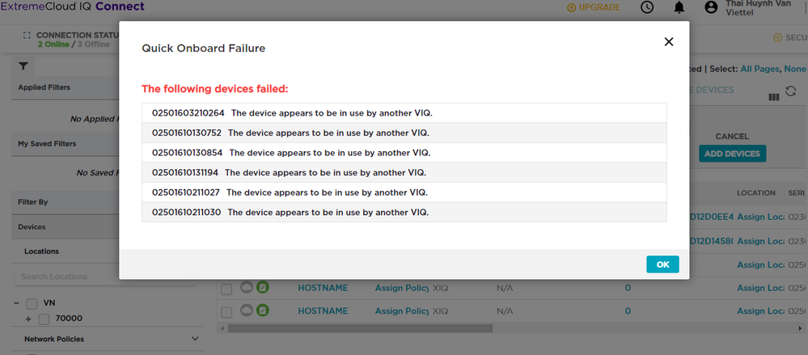Screen dimensions: 808x355
Task: Close the Quick Onboard Failure dialog
Action: (x=668, y=42)
